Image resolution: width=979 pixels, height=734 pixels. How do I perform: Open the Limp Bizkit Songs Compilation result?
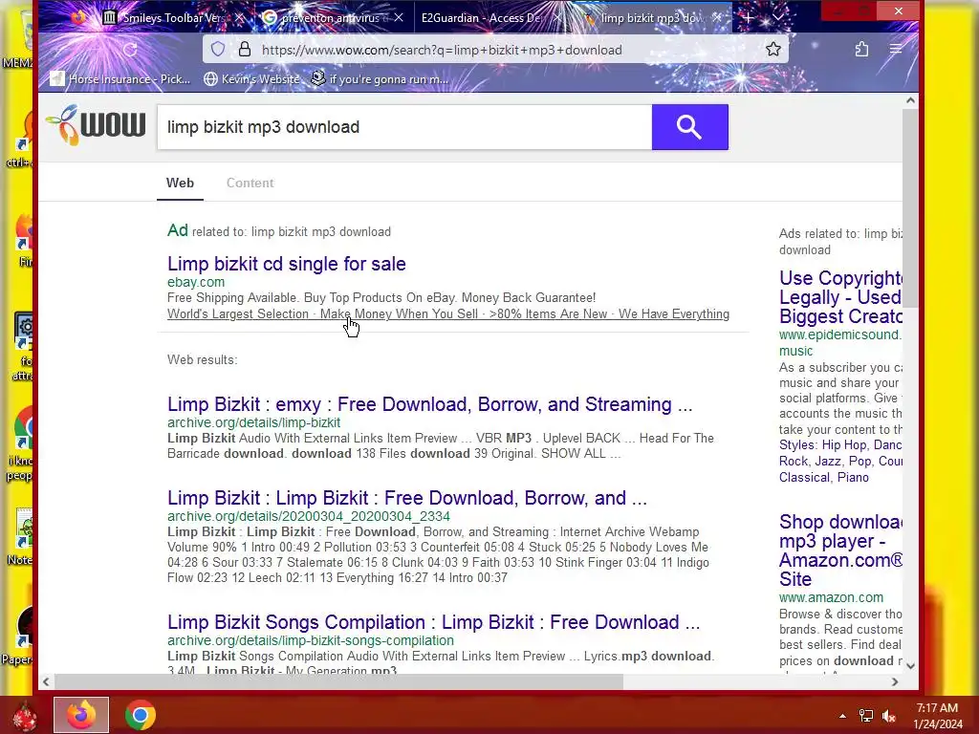click(434, 622)
